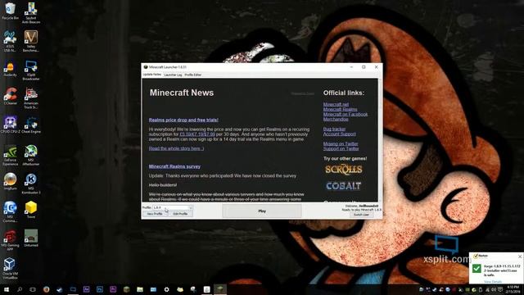524x295 pixels.
Task: Open Steam from the taskbar
Action: [x=60, y=289]
